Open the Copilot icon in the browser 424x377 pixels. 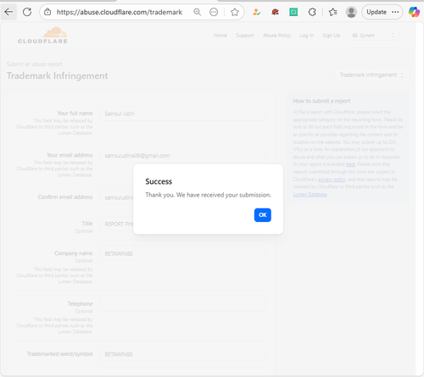[414, 12]
